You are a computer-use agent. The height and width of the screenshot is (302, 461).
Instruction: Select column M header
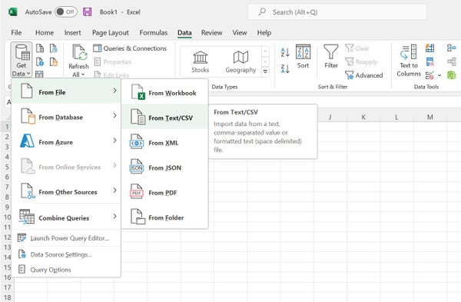click(429, 117)
